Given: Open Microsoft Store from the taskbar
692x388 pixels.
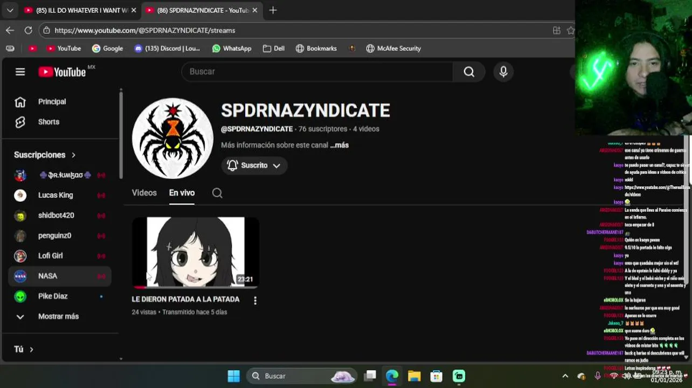Looking at the screenshot, I should (x=436, y=376).
